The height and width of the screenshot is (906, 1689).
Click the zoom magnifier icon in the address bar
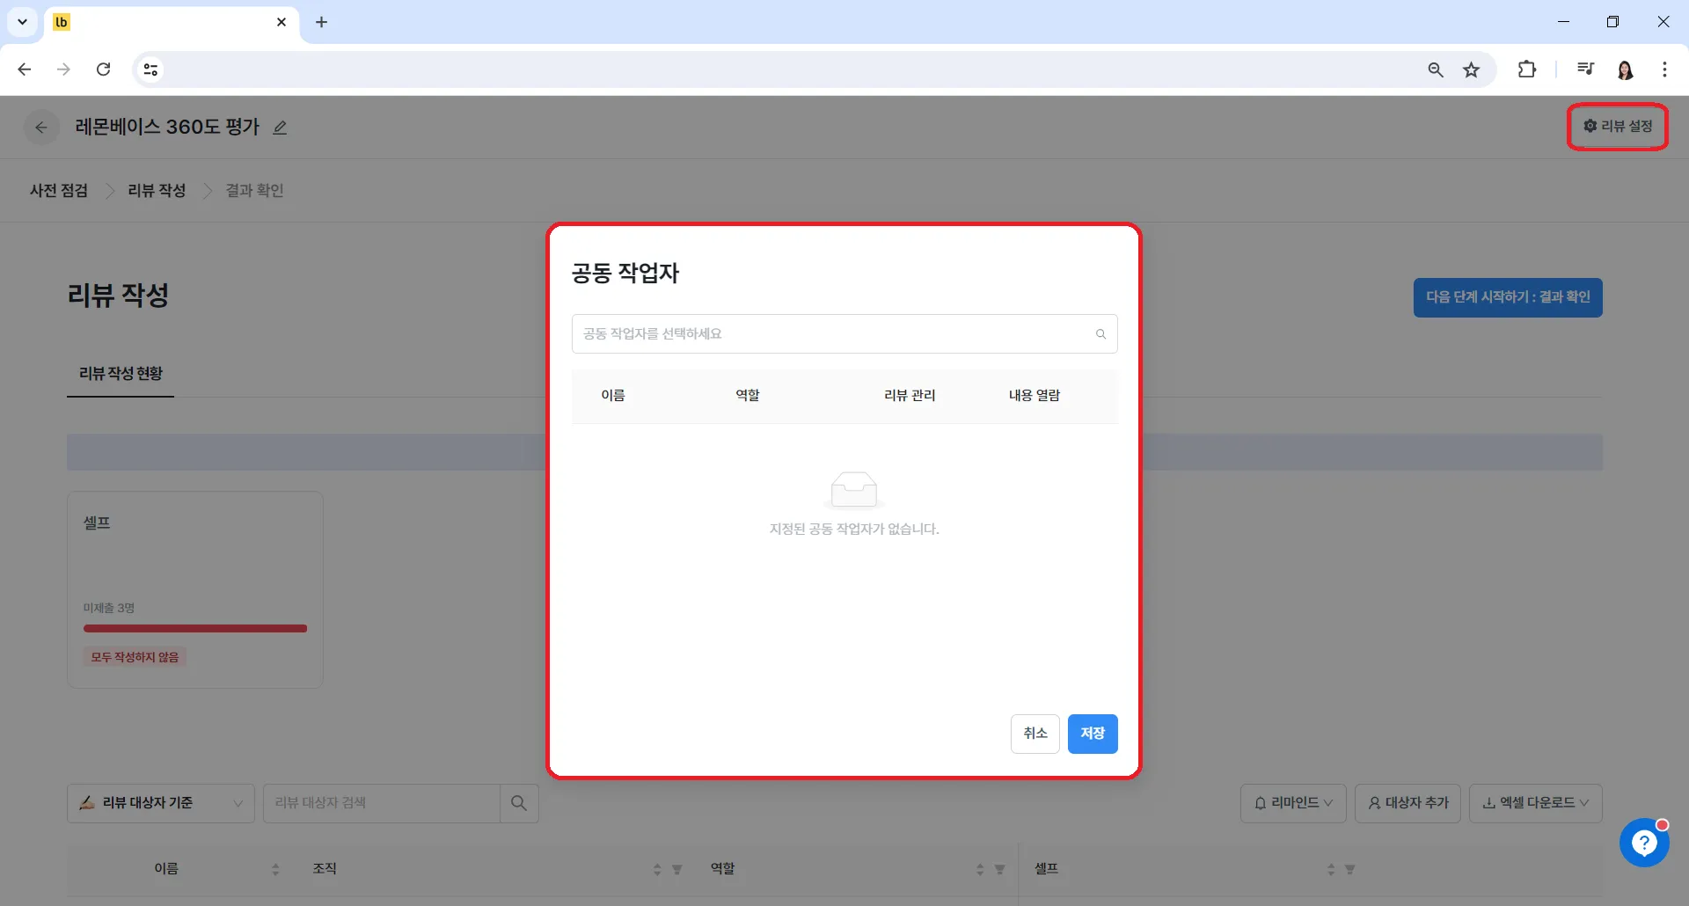(x=1436, y=69)
